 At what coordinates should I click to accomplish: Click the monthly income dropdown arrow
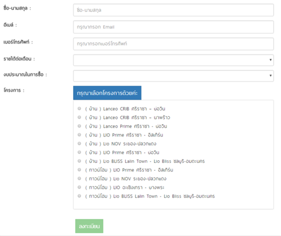(x=270, y=60)
